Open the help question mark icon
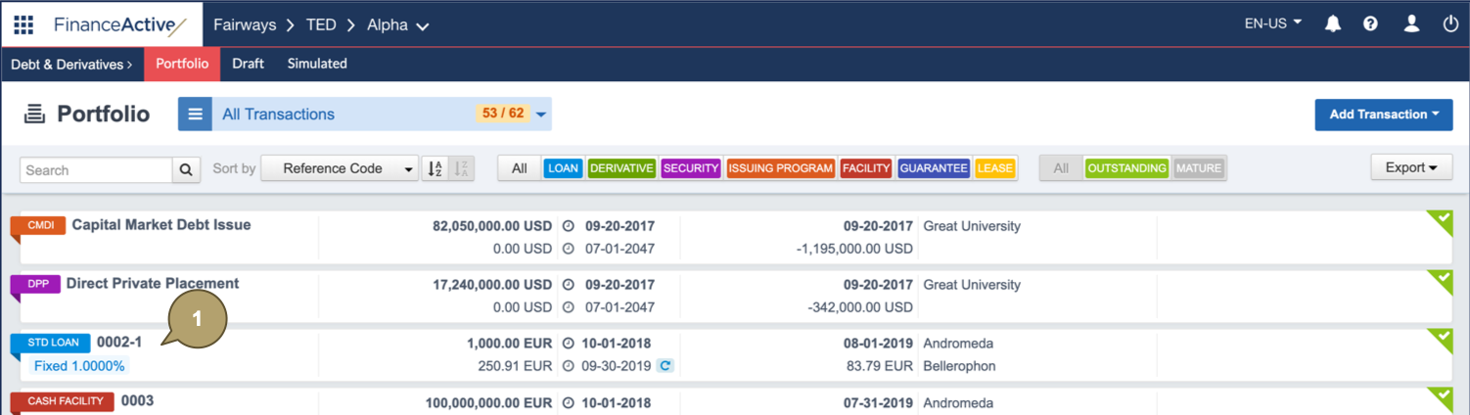Screen dimensions: 1470x415 click(1370, 24)
